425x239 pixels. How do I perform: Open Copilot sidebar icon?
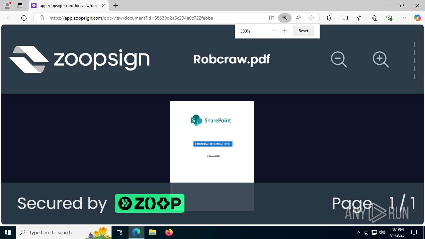[x=417, y=18]
